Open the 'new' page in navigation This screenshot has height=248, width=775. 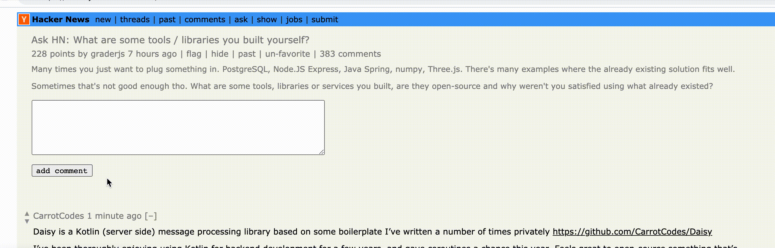point(103,20)
